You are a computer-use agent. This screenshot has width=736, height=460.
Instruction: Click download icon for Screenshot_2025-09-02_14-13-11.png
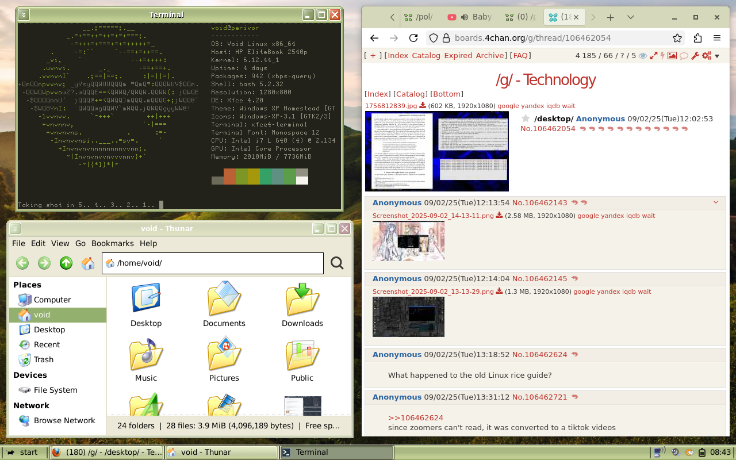point(499,216)
